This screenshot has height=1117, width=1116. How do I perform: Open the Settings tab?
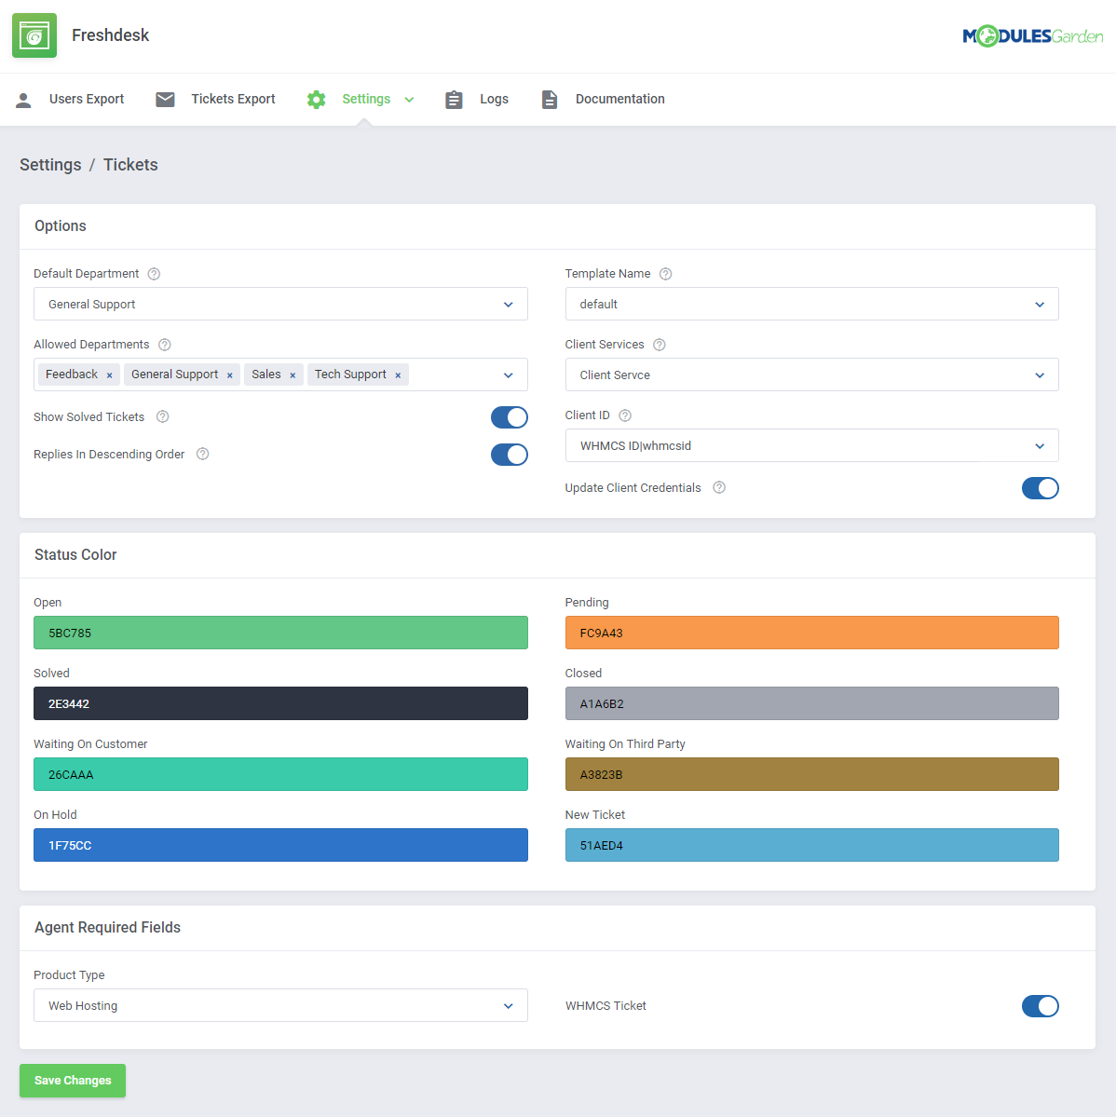click(361, 99)
